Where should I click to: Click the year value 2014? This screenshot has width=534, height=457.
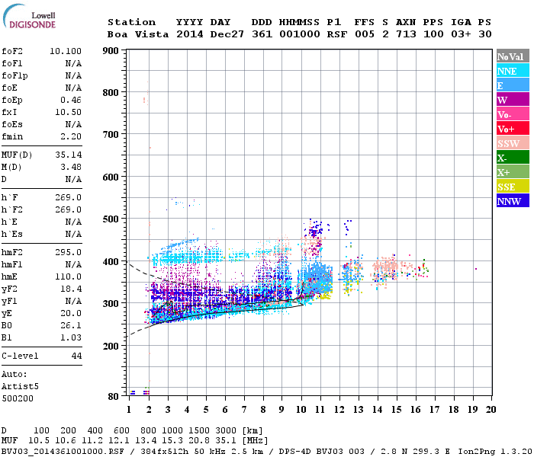190,34
